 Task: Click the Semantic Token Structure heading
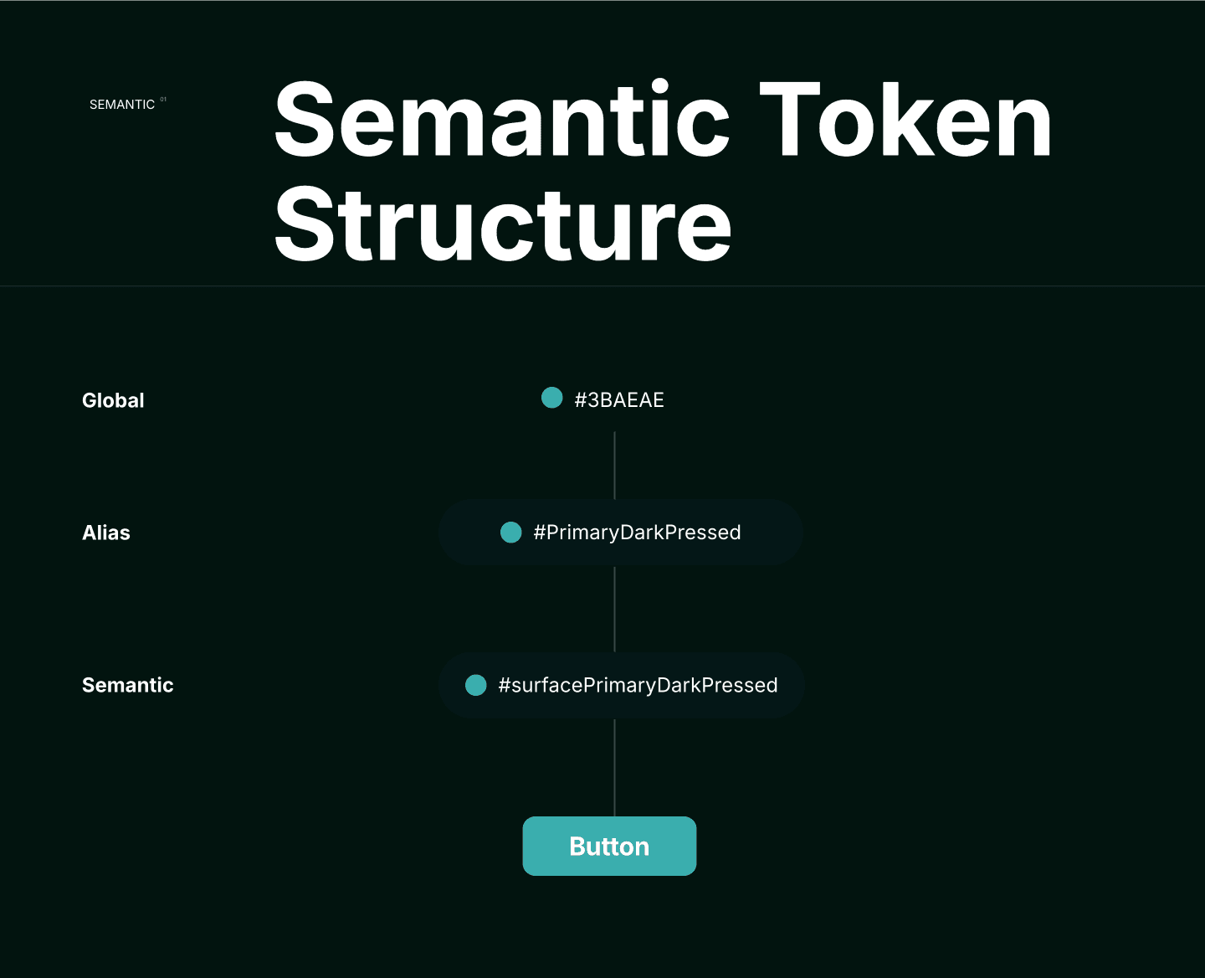663,172
